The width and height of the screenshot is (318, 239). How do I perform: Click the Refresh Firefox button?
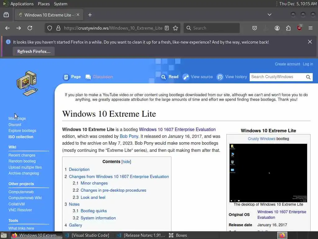pyautogui.click(x=34, y=51)
